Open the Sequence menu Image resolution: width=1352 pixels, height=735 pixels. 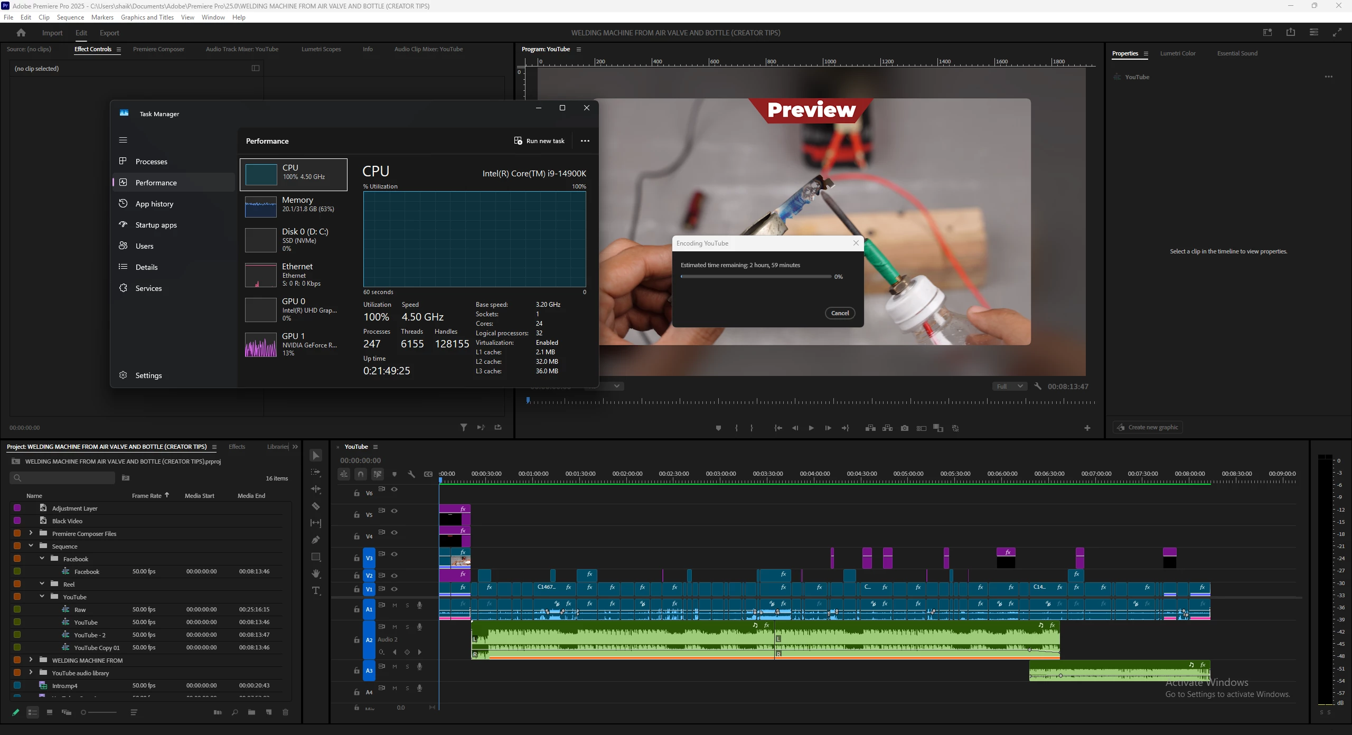coord(70,17)
